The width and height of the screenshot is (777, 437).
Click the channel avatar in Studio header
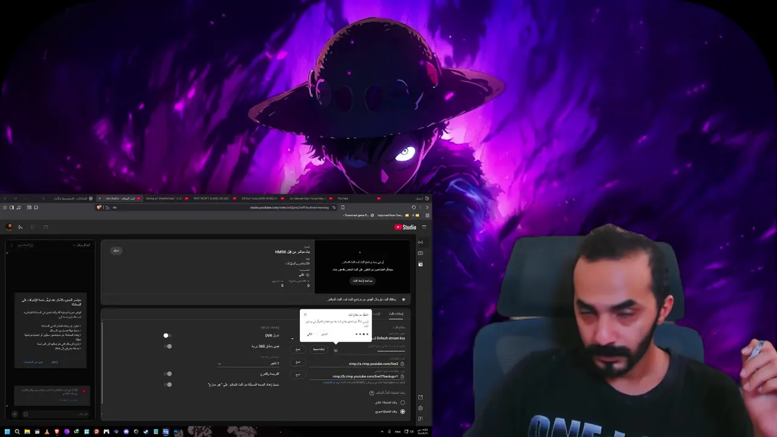coord(9,227)
